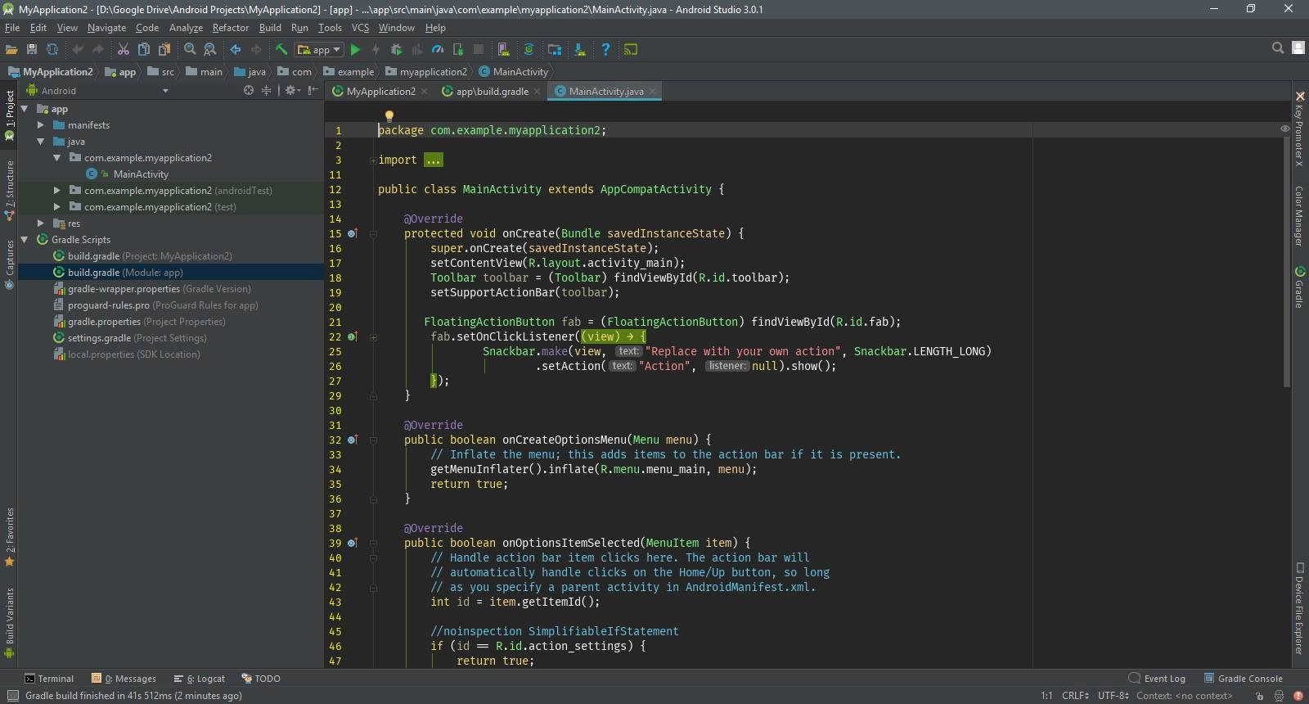This screenshot has height=704, width=1309.
Task: Collapse the app module tree node
Action: (25, 109)
